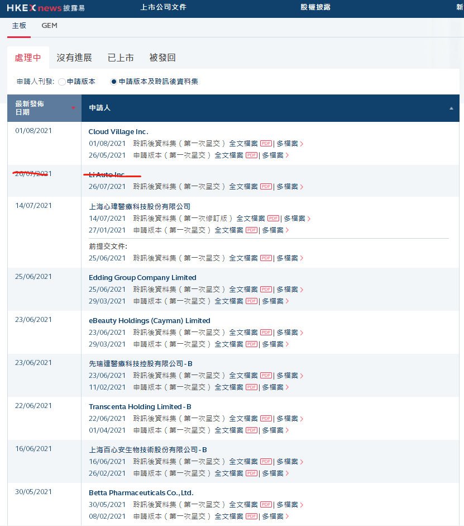Image resolution: width=464 pixels, height=526 pixels.
Task: Open Edding Group 25/06/2021 PDF icon
Action: [265, 290]
